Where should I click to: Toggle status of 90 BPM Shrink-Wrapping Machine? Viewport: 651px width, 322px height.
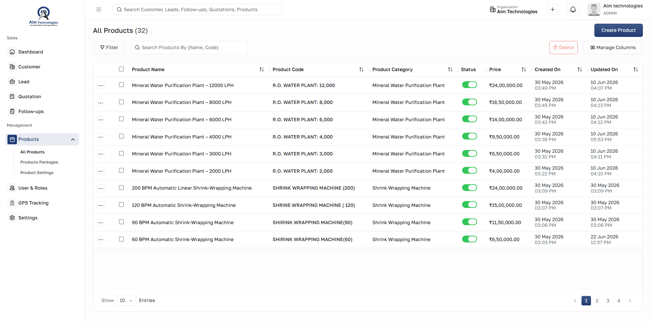click(470, 222)
